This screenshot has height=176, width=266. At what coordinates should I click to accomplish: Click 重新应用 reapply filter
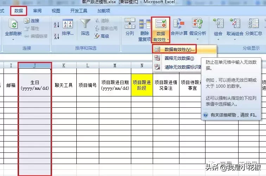[x=106, y=29]
